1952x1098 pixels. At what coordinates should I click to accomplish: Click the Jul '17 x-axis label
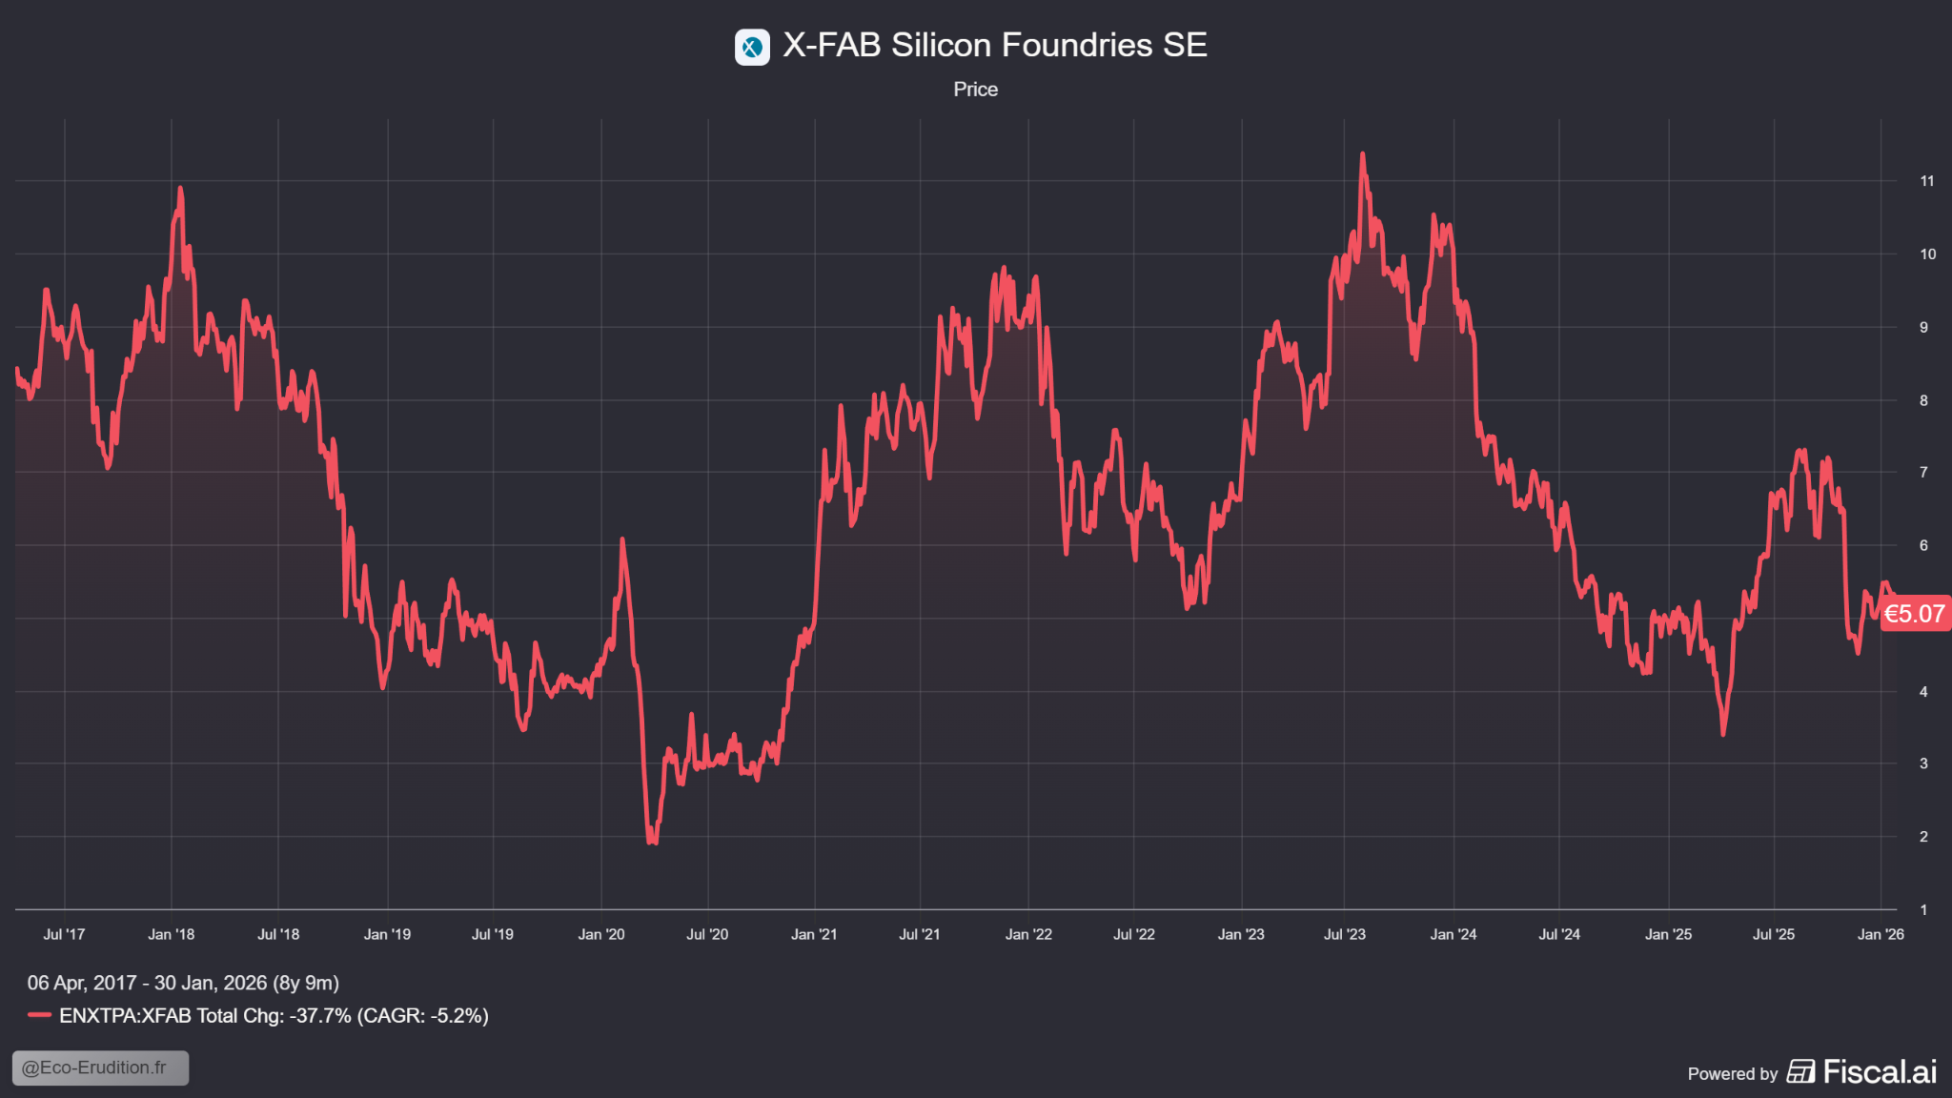click(64, 934)
